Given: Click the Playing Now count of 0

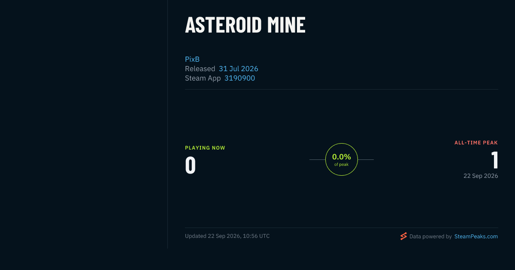Looking at the screenshot, I should pyautogui.click(x=191, y=165).
